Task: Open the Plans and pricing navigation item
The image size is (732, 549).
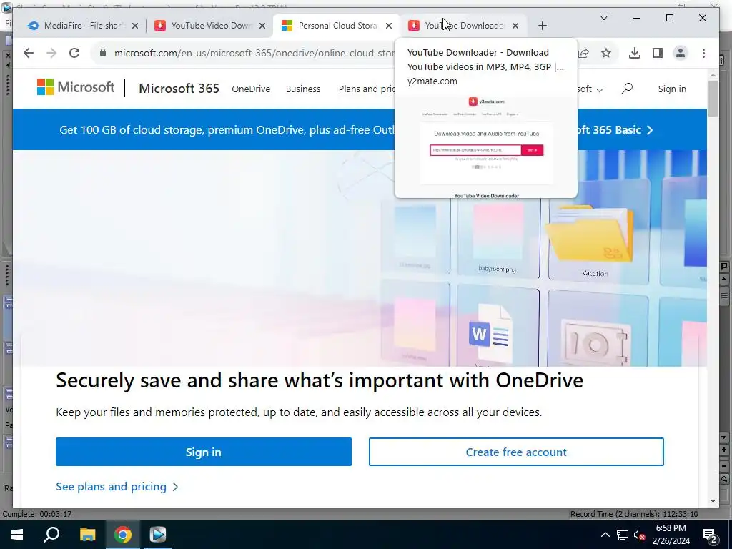Action: pyautogui.click(x=367, y=89)
